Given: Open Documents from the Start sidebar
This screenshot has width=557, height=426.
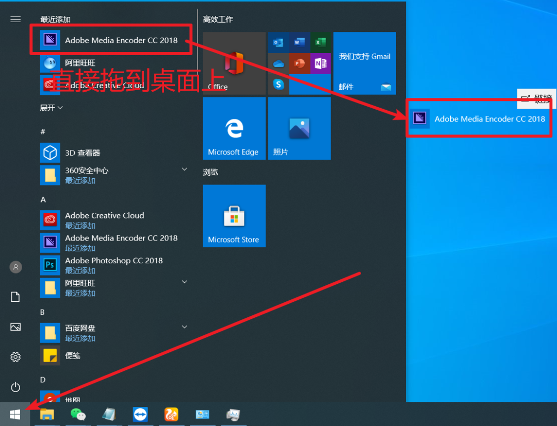Looking at the screenshot, I should [15, 297].
